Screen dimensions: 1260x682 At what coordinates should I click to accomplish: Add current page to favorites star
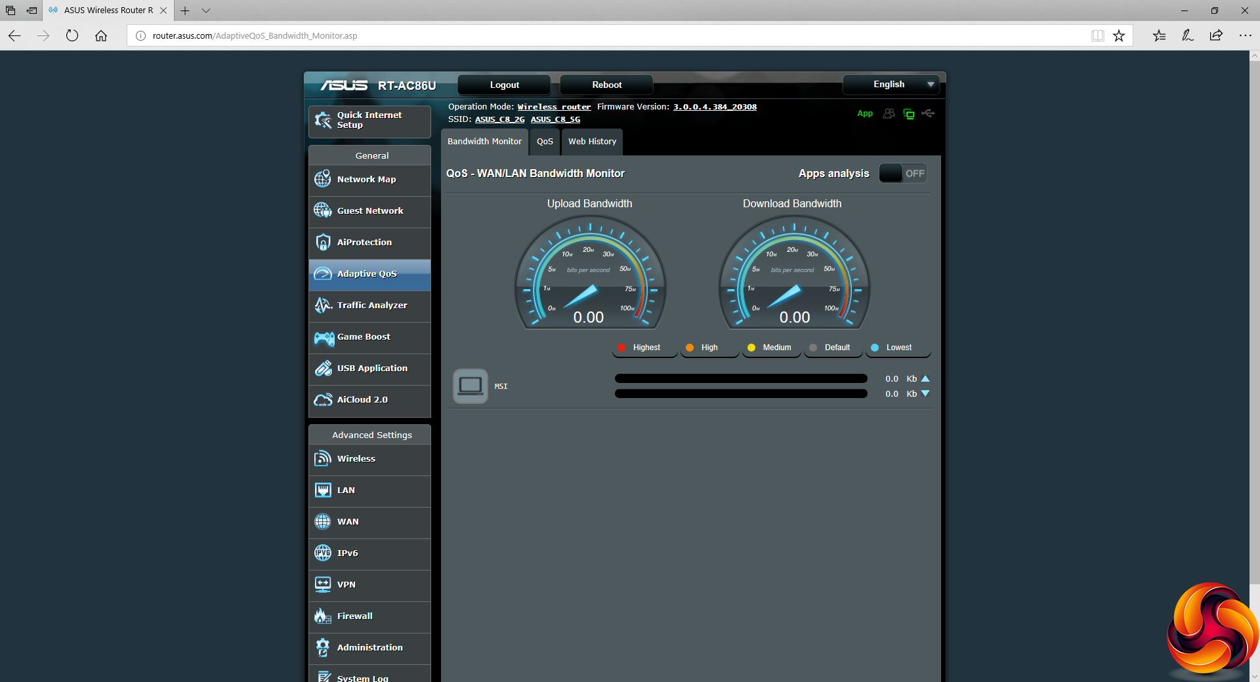tap(1119, 35)
